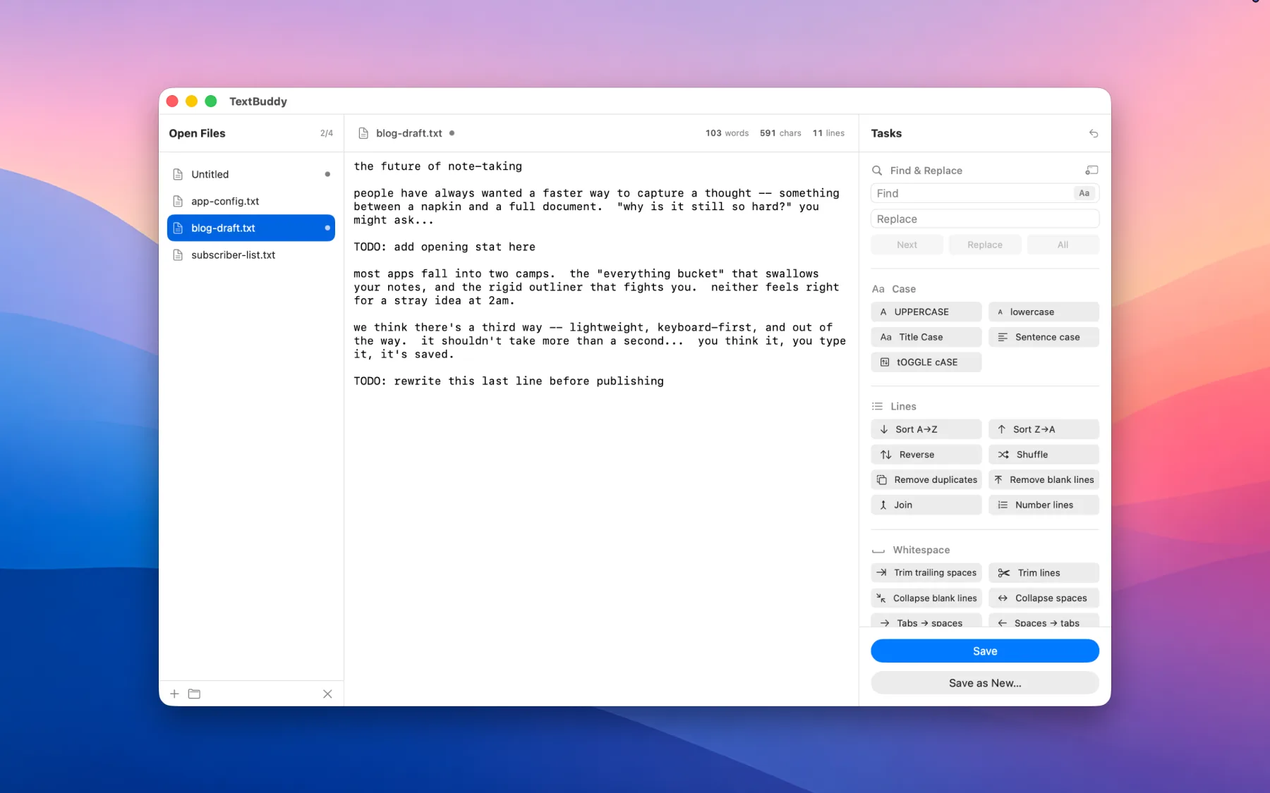Viewport: 1270px width, 793px height.
Task: Click the 'TODO: add opening stat here' line
Action: click(x=445, y=247)
